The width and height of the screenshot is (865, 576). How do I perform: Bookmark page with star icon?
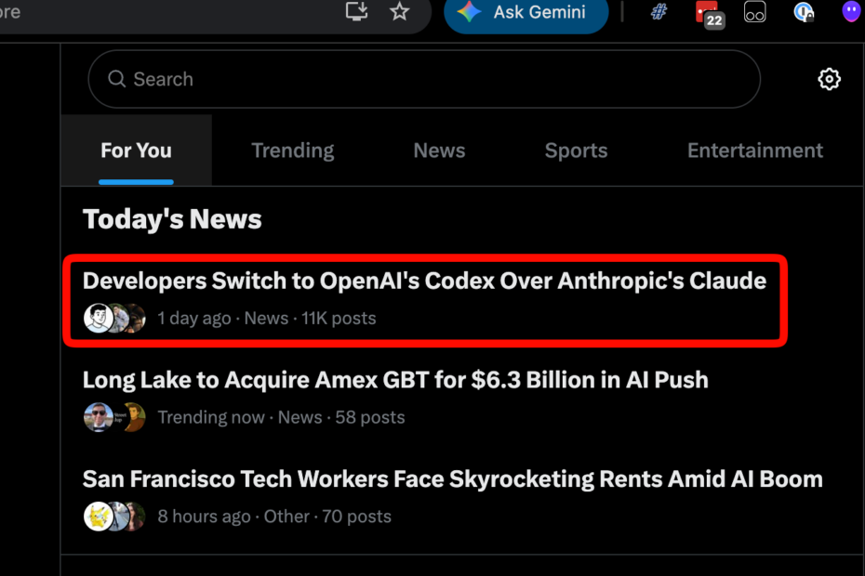tap(399, 11)
